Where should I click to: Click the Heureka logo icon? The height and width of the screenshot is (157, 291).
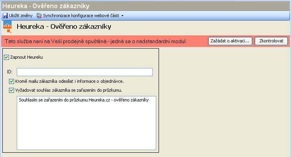click(7, 27)
